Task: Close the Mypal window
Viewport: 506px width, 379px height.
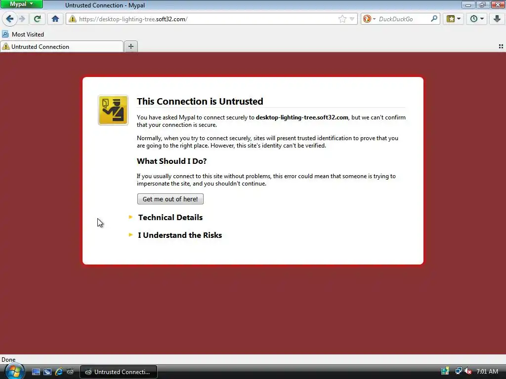Action: (x=498, y=4)
